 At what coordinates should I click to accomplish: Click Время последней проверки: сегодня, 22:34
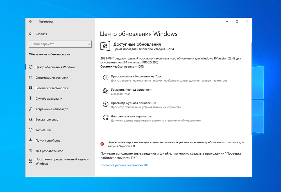coord(144,49)
